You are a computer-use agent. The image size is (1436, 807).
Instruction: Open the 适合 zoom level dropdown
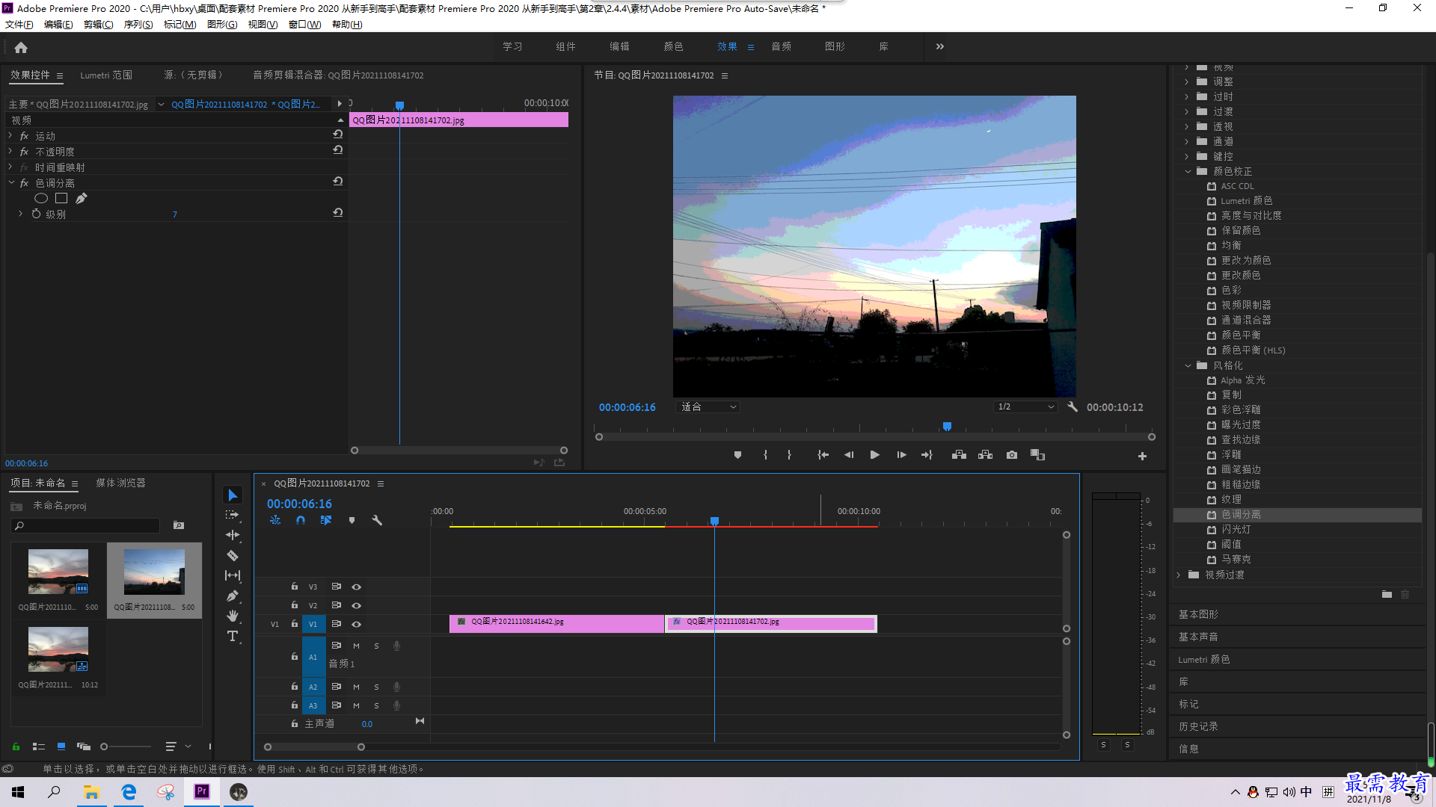pos(708,407)
